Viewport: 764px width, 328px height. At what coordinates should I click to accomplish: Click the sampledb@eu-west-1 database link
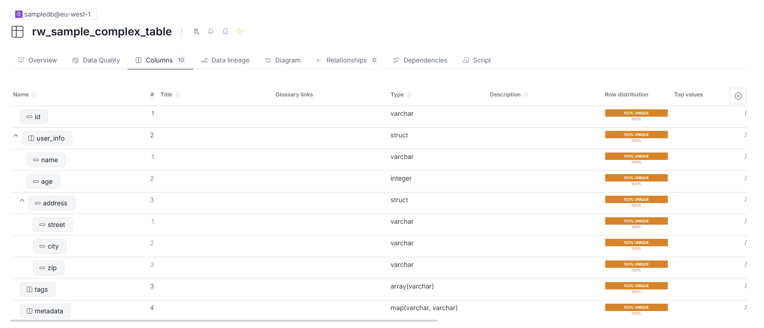[x=53, y=14]
